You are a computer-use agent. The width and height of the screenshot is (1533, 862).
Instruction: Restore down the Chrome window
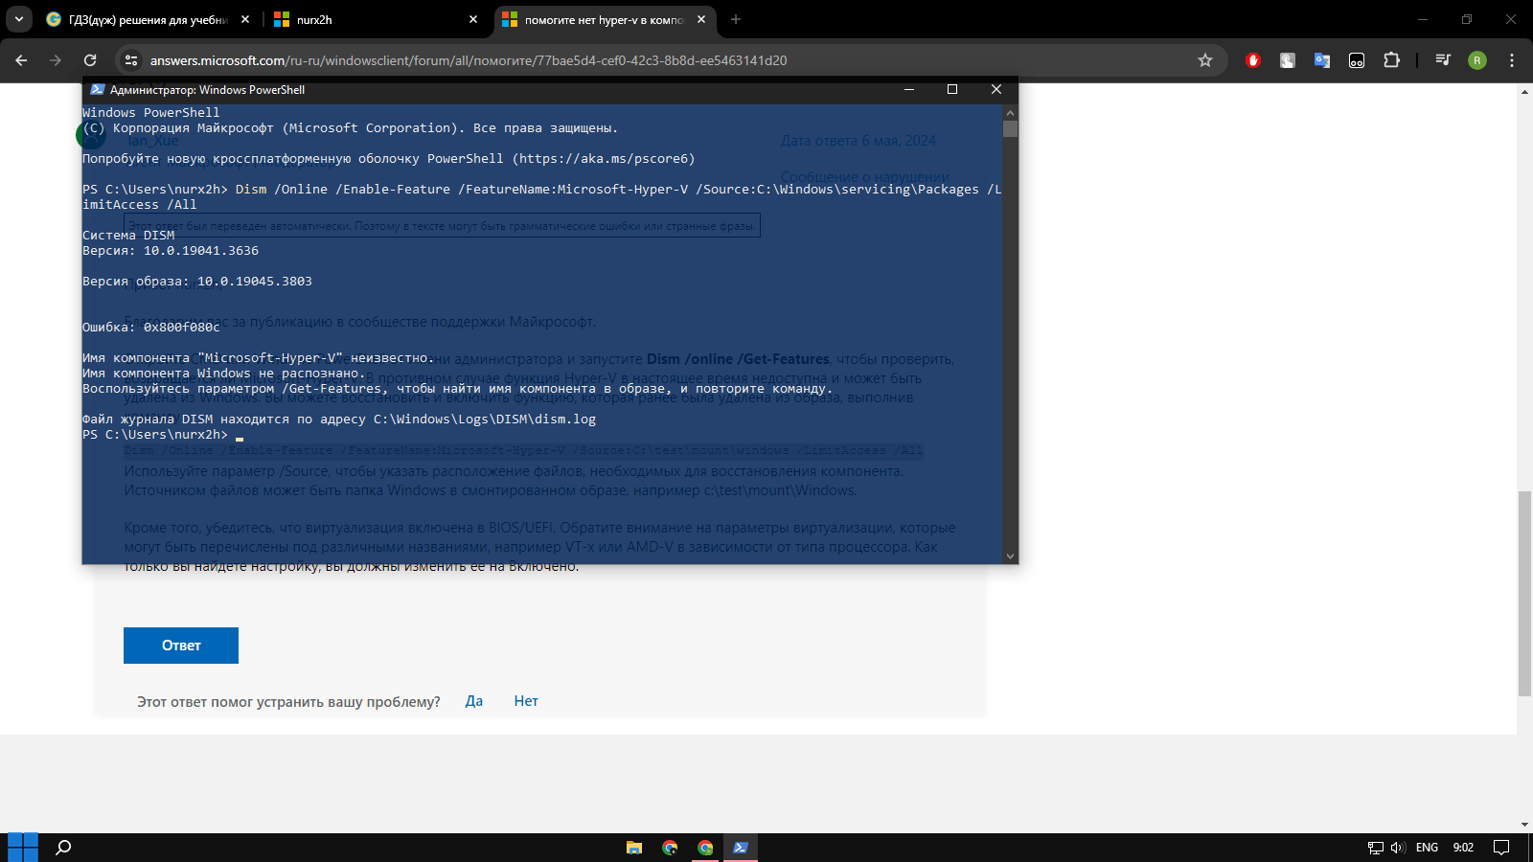click(x=1467, y=19)
